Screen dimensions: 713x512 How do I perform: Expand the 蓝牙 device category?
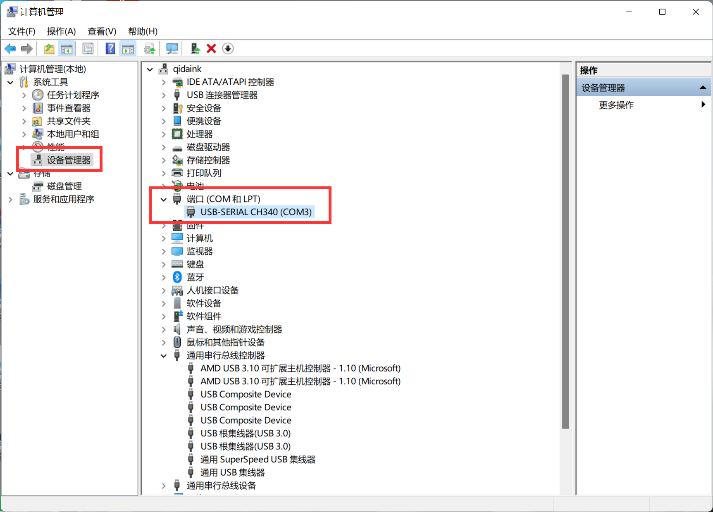164,277
